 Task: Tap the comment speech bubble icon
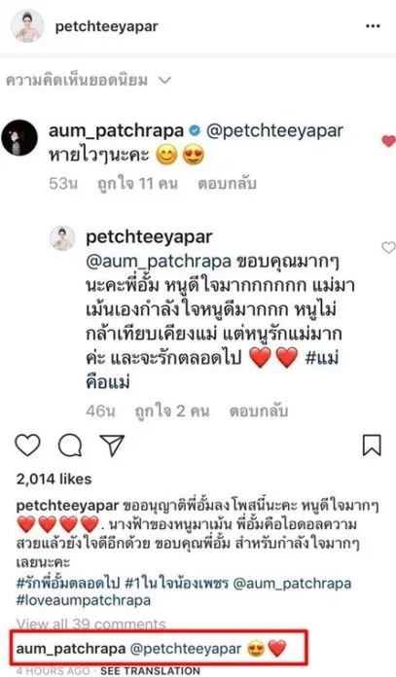(70, 445)
